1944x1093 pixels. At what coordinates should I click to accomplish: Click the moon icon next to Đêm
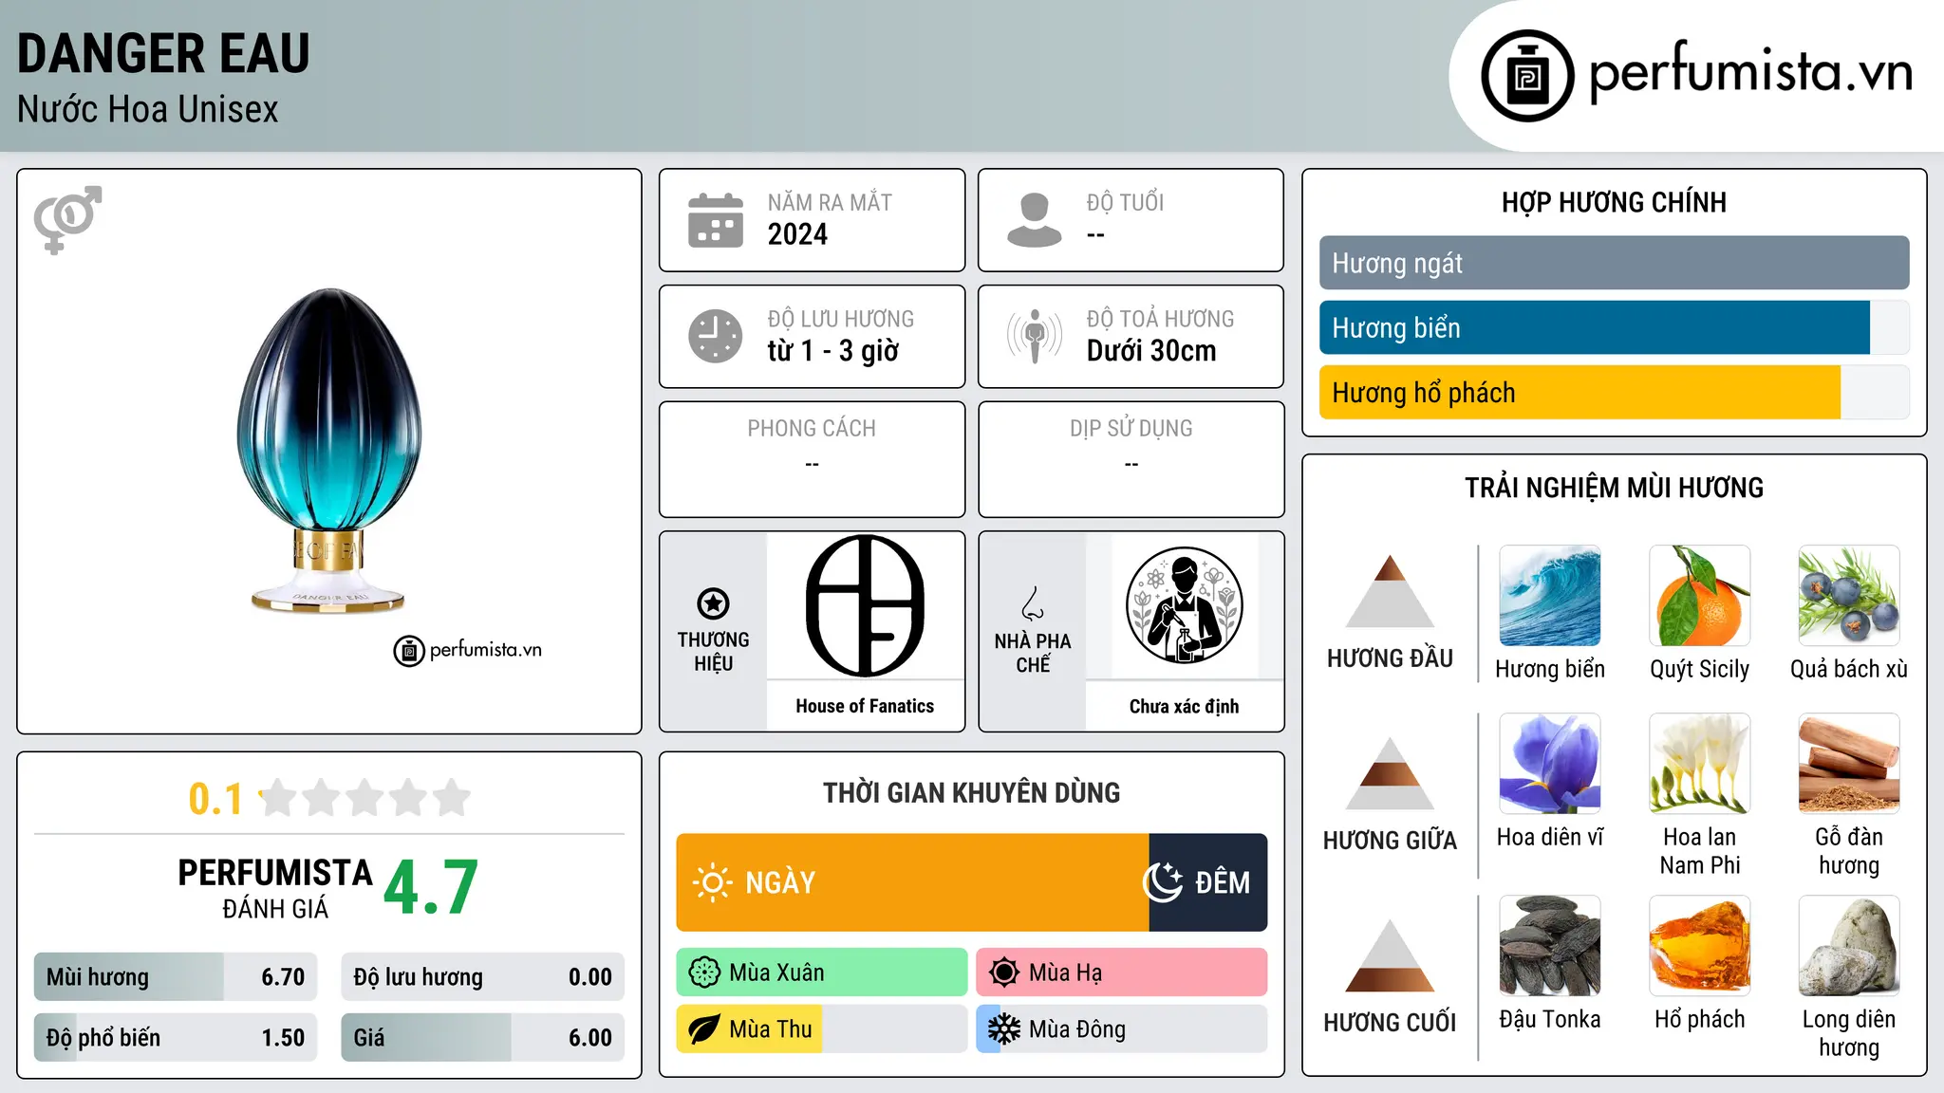1163,882
